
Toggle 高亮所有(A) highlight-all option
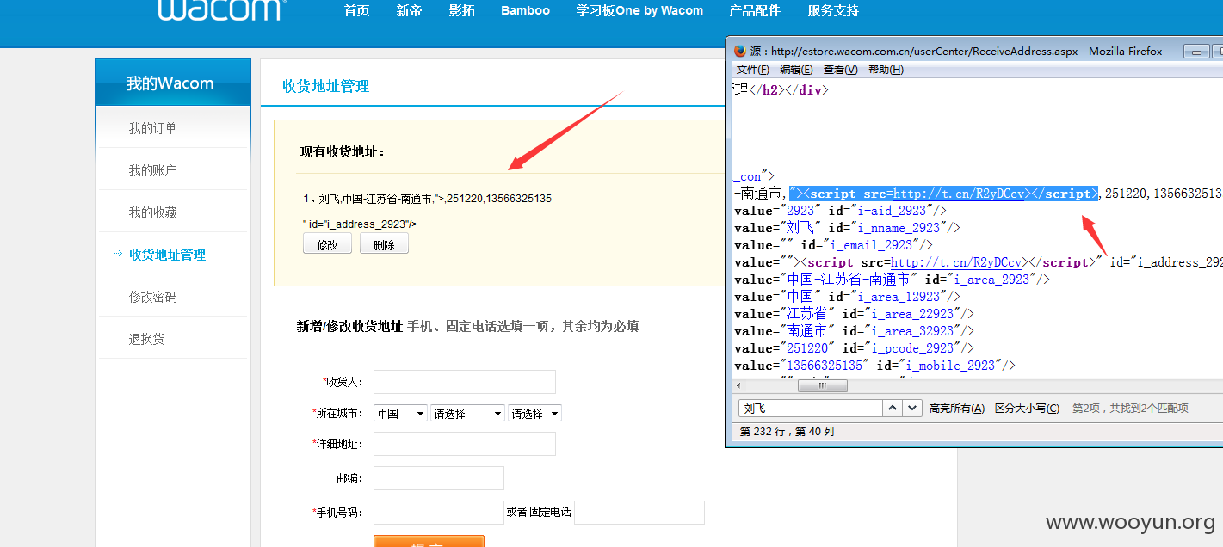[957, 409]
